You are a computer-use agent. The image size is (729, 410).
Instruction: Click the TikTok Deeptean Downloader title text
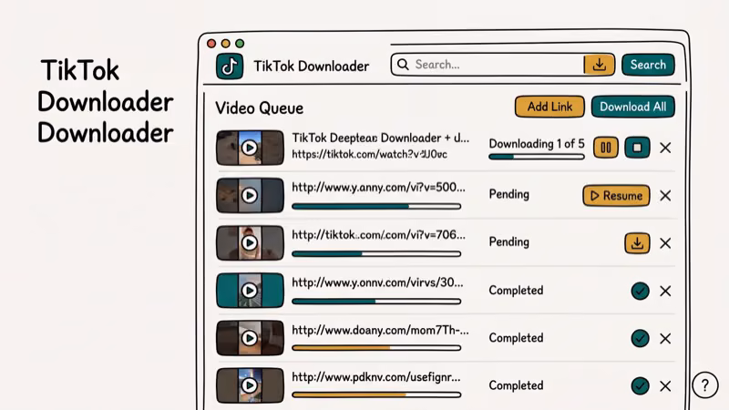tap(380, 138)
